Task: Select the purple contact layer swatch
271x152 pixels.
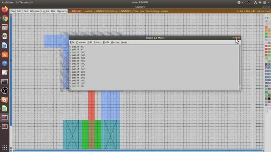Action: [266, 65]
